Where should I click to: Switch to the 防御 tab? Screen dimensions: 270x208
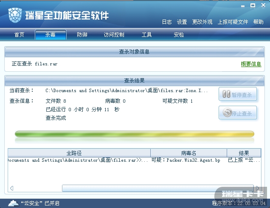82,35
